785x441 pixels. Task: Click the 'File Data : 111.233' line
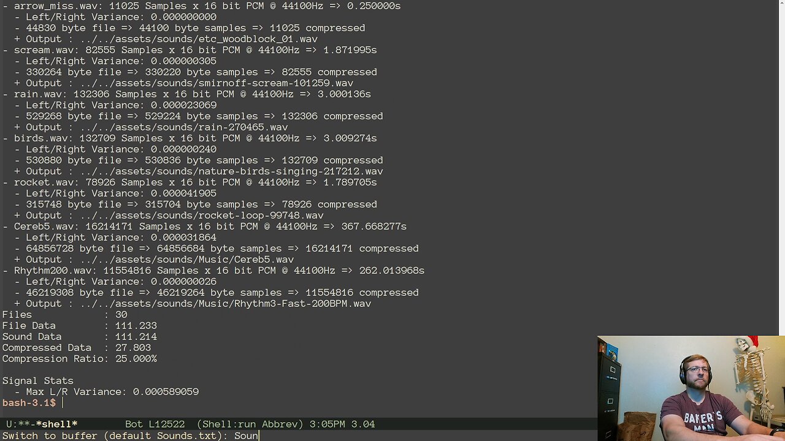79,325
